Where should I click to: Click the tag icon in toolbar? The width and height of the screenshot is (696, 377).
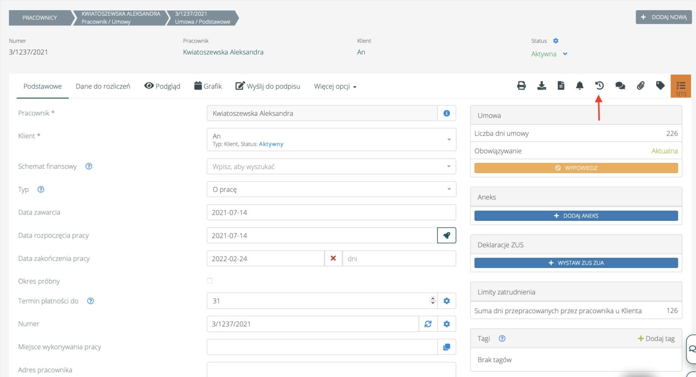660,86
